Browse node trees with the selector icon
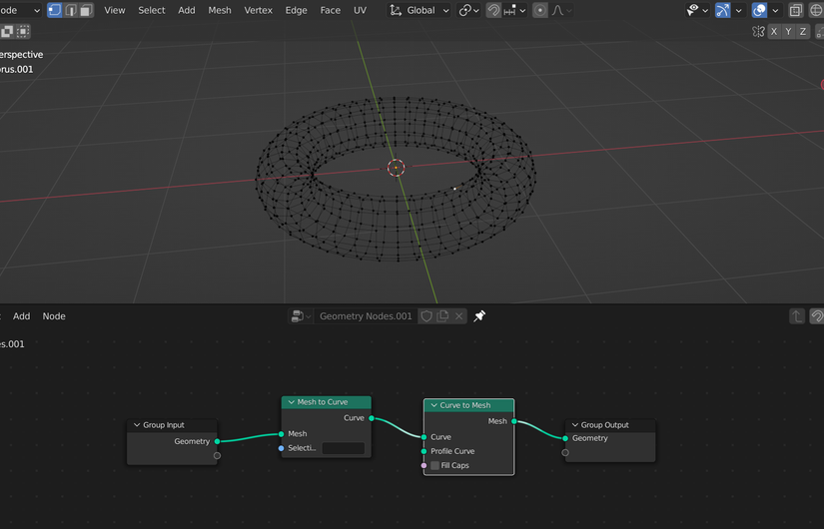Viewport: 824px width, 529px height. pyautogui.click(x=299, y=316)
